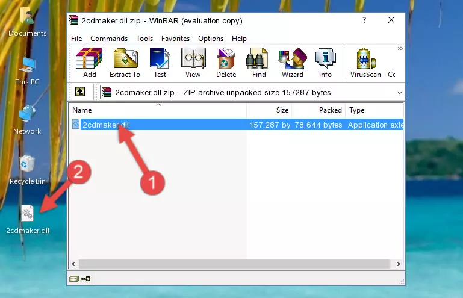Select the 2cdmaker.dll desktop file
Image resolution: width=463 pixels, height=298 pixels.
[x=28, y=219]
